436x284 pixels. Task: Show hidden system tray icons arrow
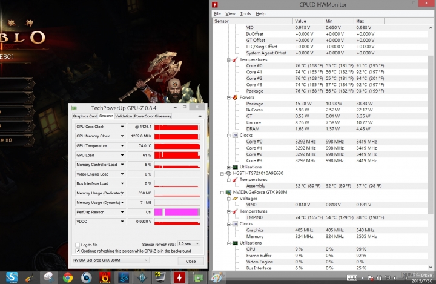[362, 278]
